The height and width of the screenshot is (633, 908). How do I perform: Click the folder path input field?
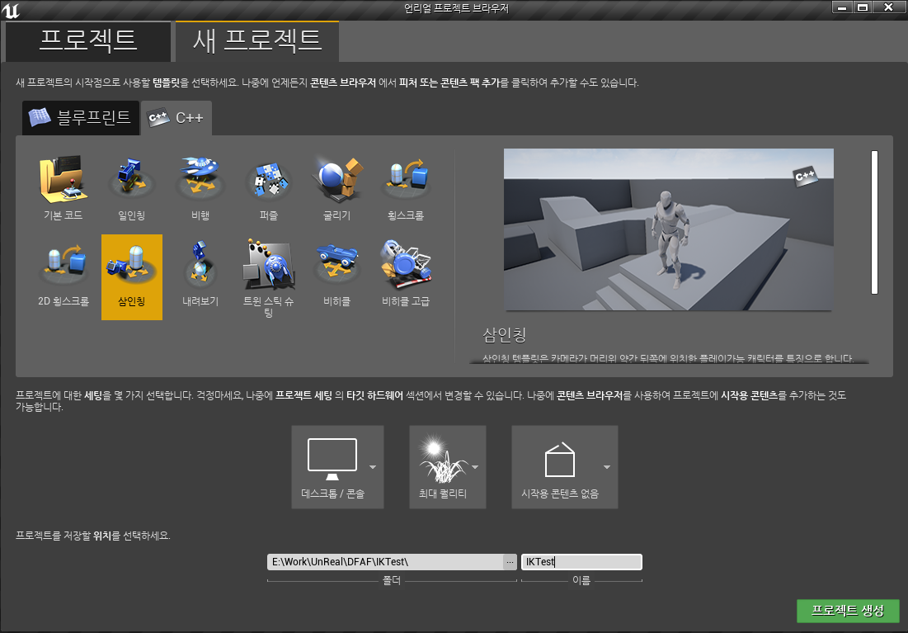pyautogui.click(x=385, y=562)
